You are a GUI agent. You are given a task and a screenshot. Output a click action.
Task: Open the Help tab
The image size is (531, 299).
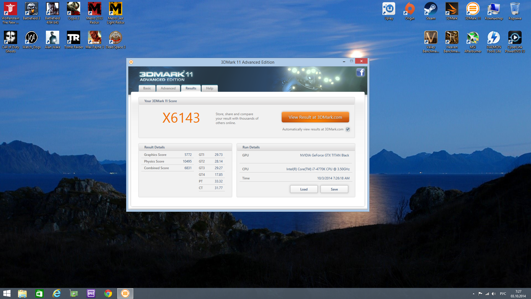pos(210,88)
